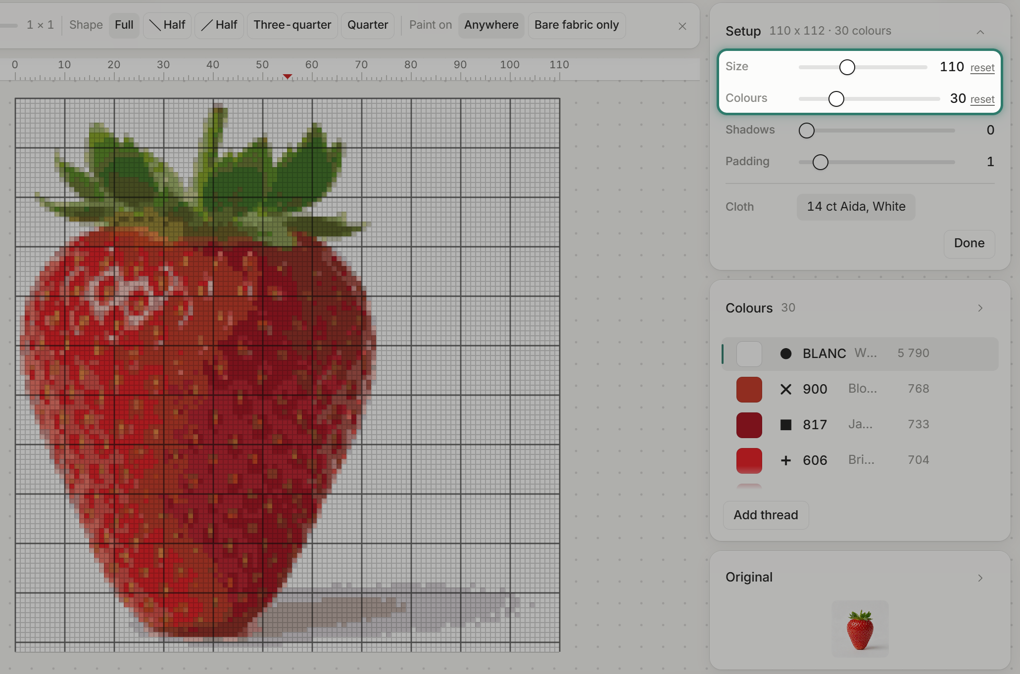Screen dimensions: 1020x674
Task: Select the 817 thread colour swatch
Action: (749, 425)
